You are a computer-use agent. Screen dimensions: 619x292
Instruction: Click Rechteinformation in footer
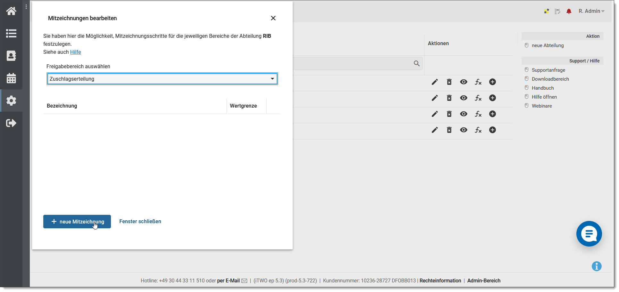pyautogui.click(x=440, y=281)
